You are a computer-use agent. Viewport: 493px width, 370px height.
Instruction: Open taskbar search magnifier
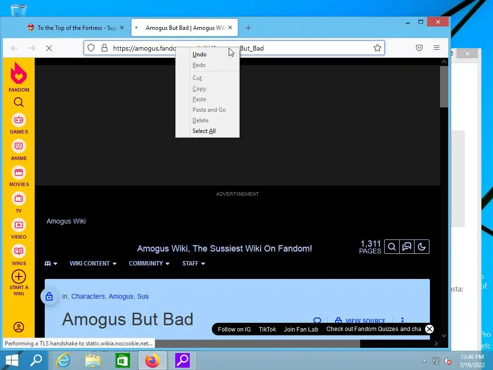point(36,360)
